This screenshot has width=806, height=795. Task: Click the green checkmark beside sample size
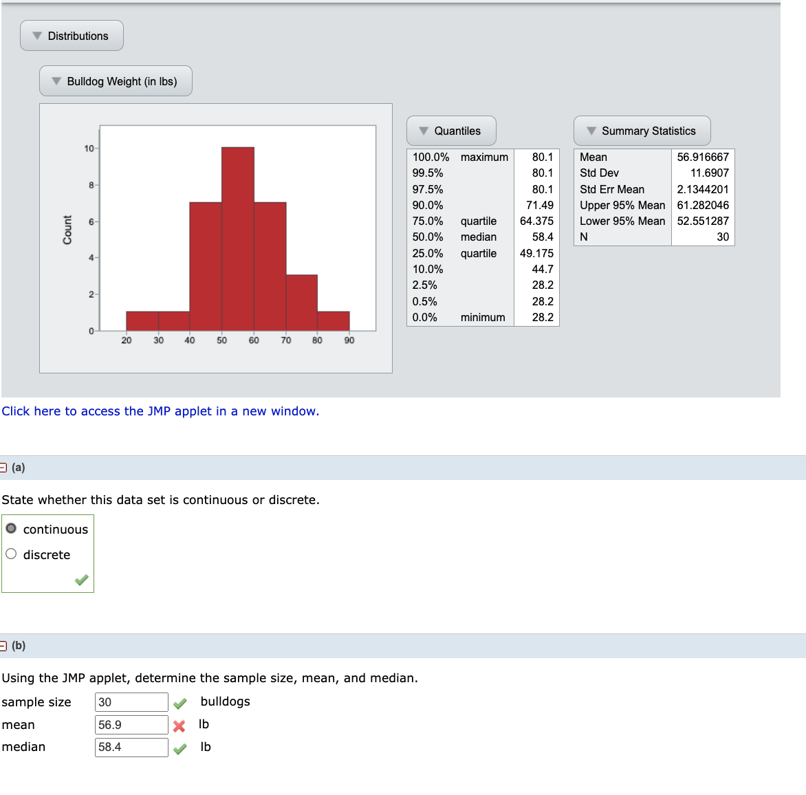[x=181, y=702]
